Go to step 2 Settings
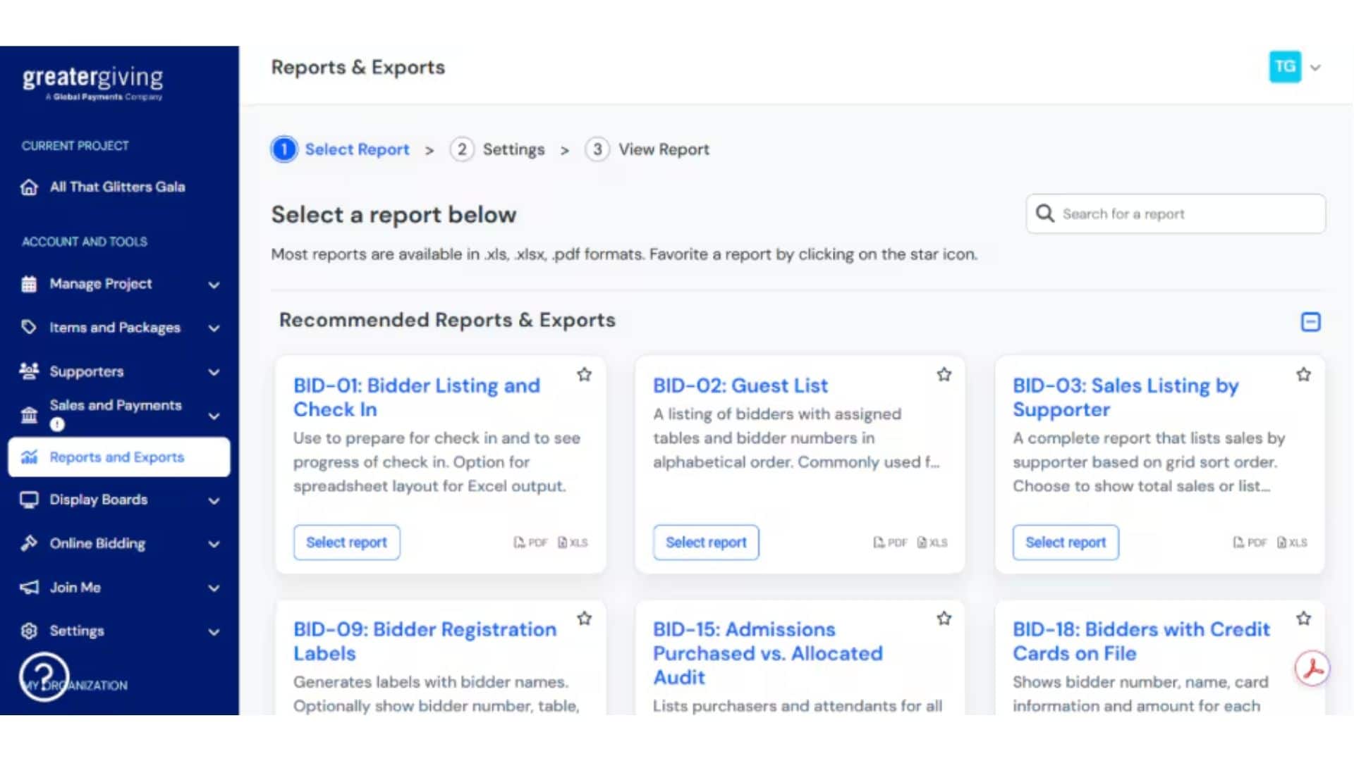The height and width of the screenshot is (761, 1354). point(498,149)
